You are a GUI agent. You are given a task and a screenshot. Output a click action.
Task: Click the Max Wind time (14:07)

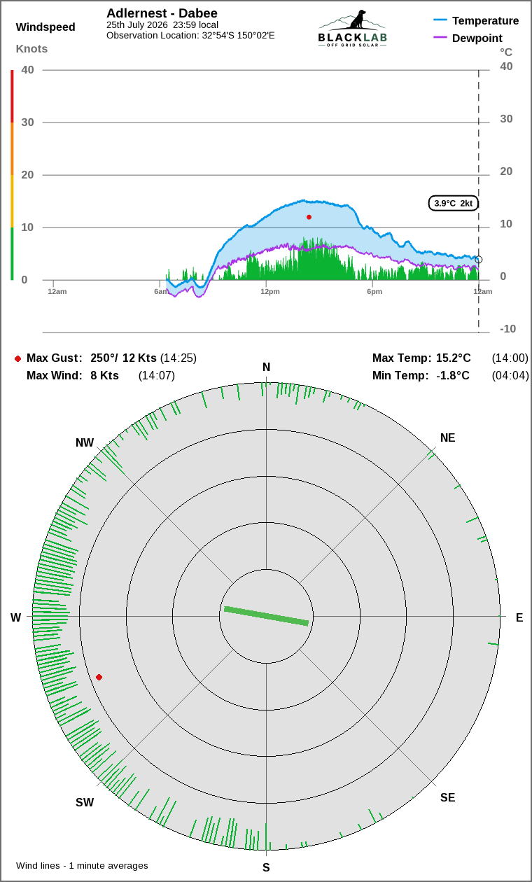click(156, 376)
